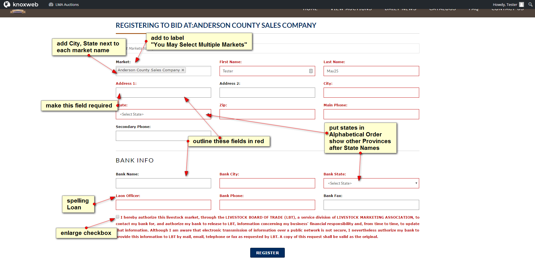
Task: Expand the Bank State dropdown
Action: pyautogui.click(x=371, y=183)
